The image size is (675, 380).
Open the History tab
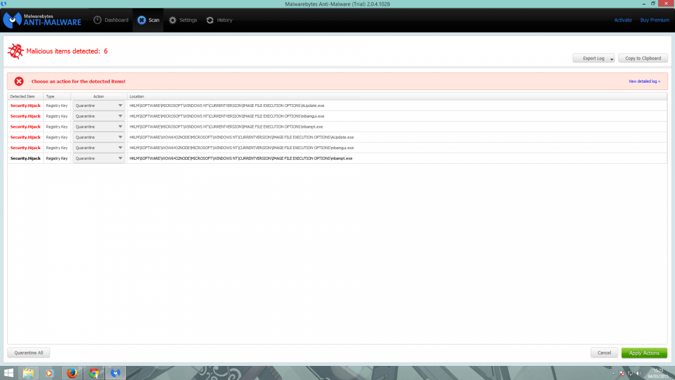[x=219, y=20]
